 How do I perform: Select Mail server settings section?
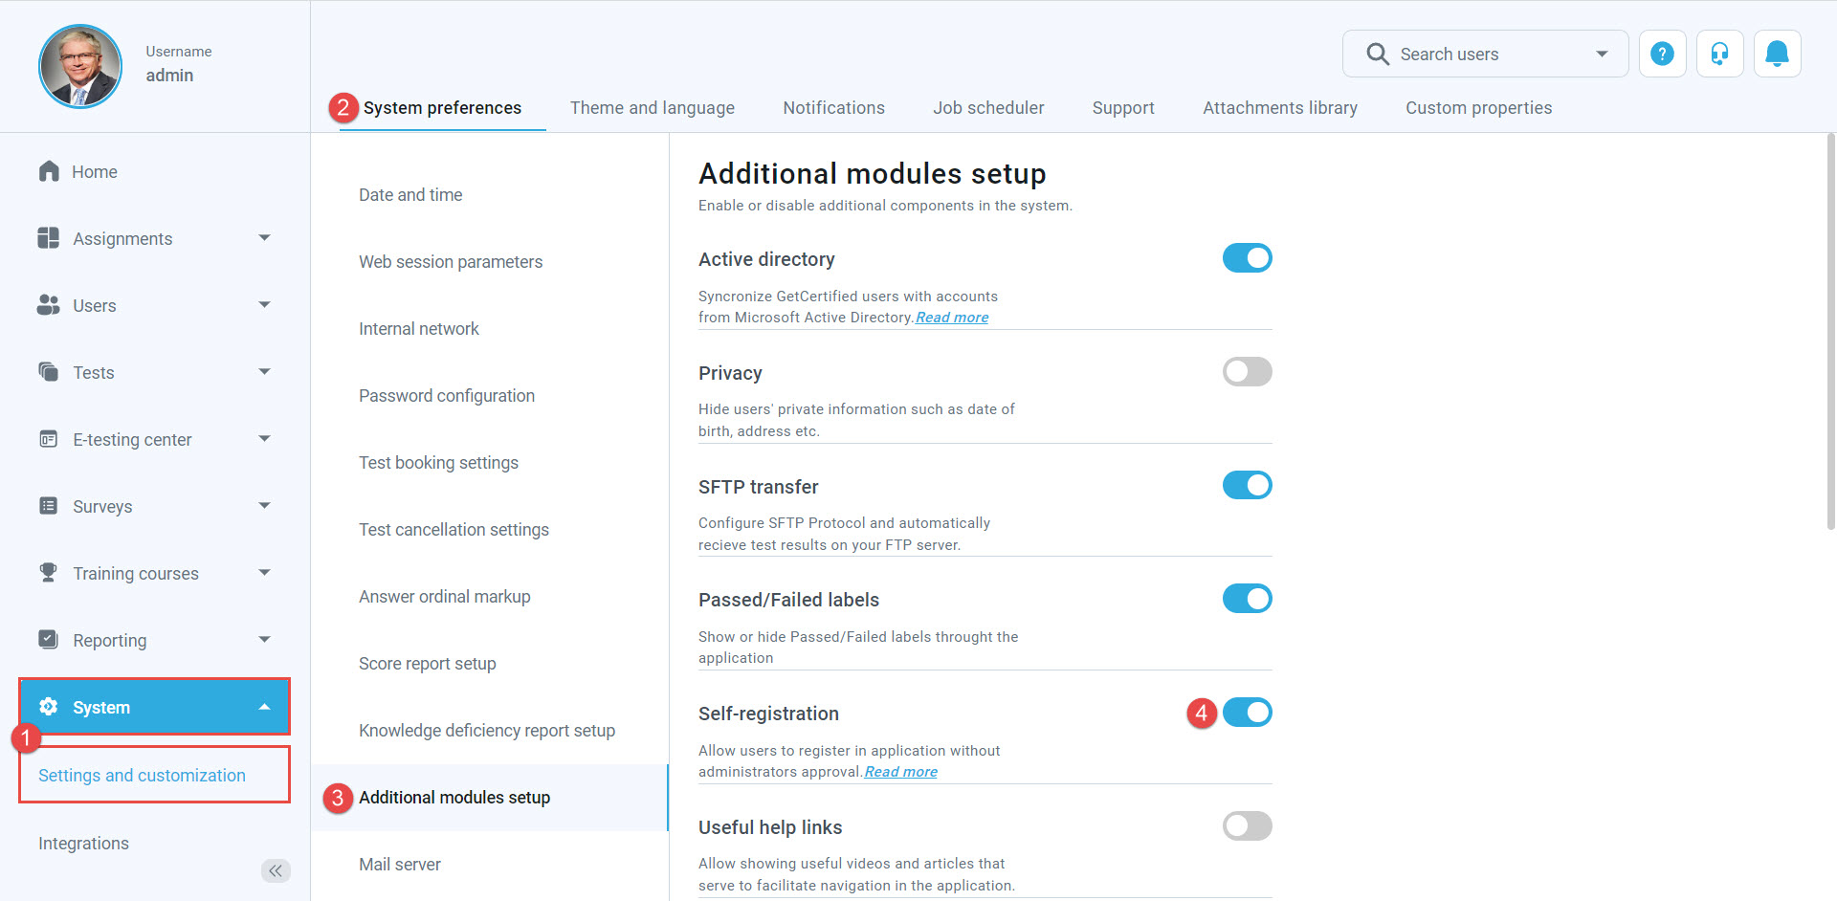[x=400, y=865]
